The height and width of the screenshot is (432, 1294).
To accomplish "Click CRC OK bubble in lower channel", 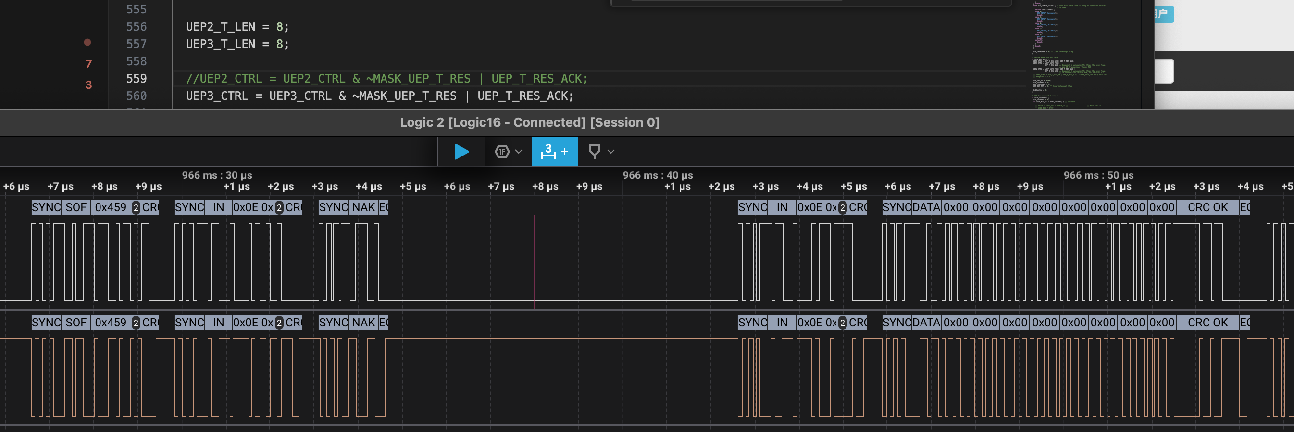I will 1207,323.
